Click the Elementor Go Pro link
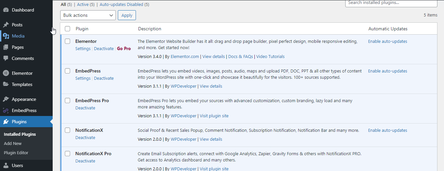This screenshot has height=171, width=444. click(x=124, y=48)
